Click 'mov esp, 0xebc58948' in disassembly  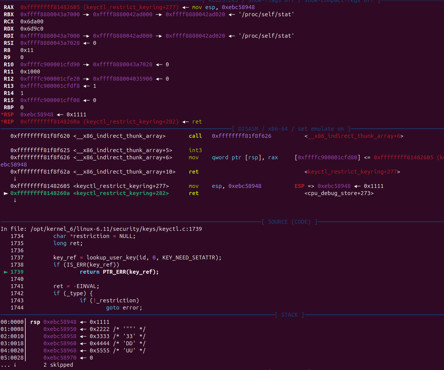(225, 186)
